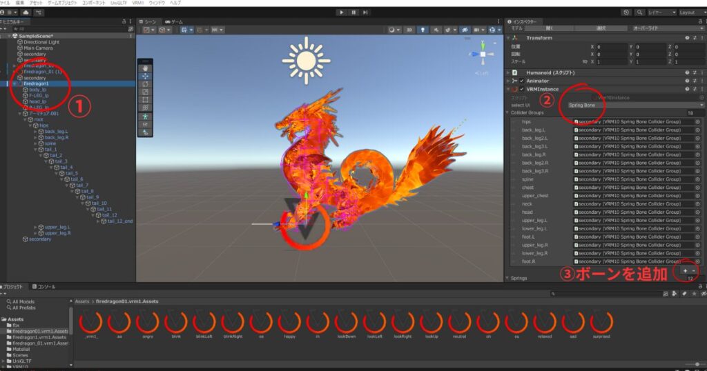Image resolution: width=707 pixels, height=371 pixels.
Task: Open the VRM1 menu
Action: click(x=137, y=3)
